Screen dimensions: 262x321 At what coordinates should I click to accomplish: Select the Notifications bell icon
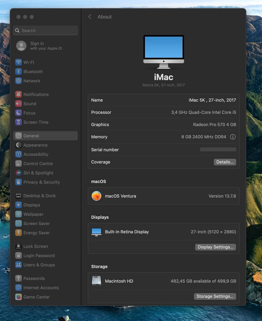pyautogui.click(x=18, y=94)
